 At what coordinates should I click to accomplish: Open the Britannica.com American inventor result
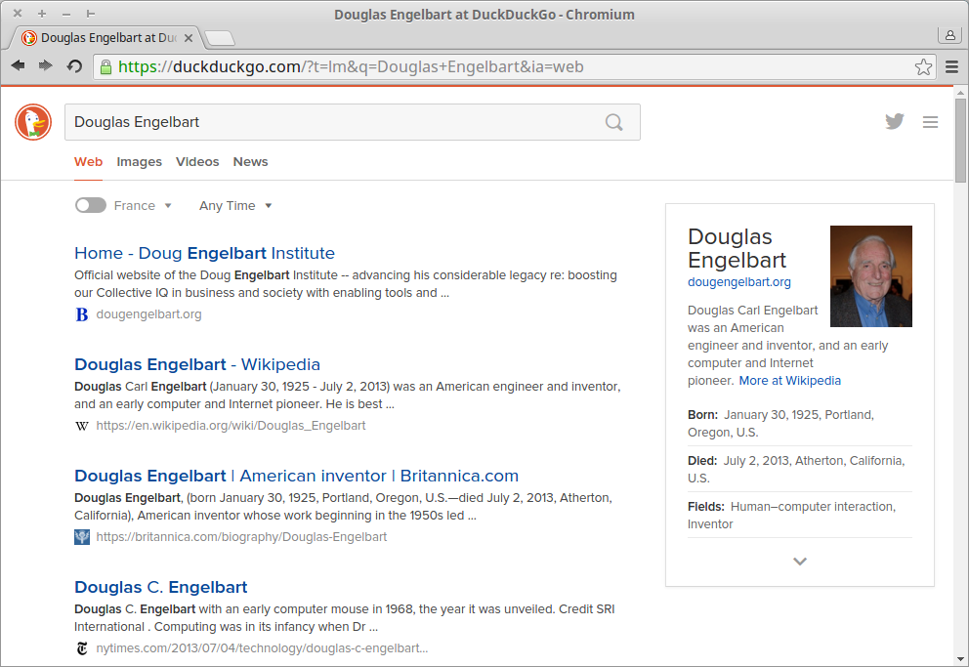coord(296,476)
